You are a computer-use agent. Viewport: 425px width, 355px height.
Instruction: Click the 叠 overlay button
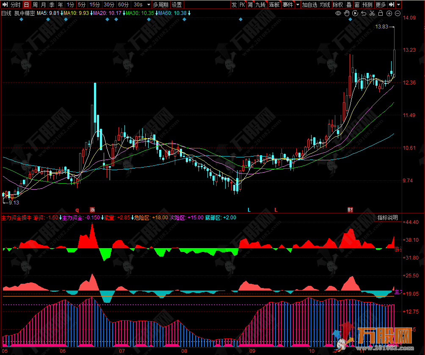[x=349, y=5]
